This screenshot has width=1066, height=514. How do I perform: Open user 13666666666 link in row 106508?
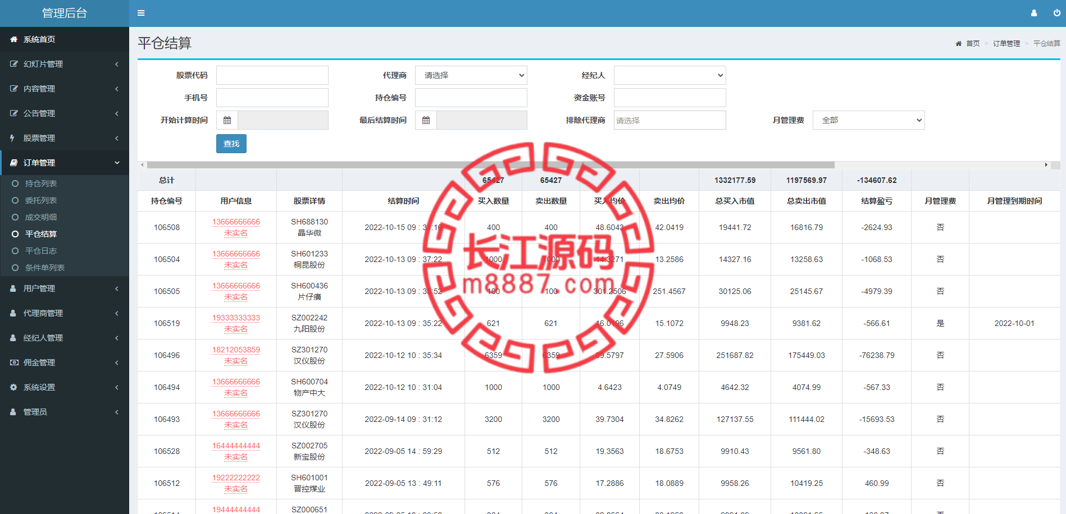[x=236, y=222]
